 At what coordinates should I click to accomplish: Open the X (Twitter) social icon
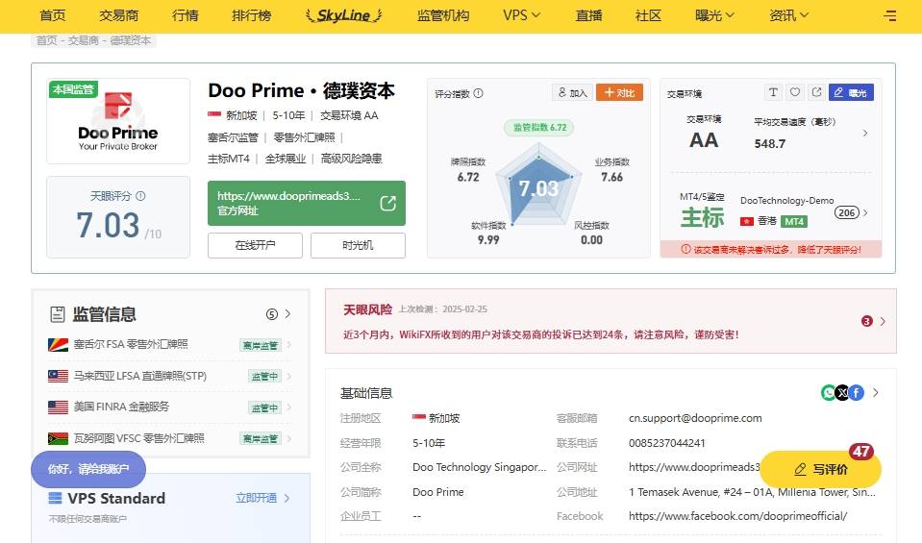coord(842,392)
